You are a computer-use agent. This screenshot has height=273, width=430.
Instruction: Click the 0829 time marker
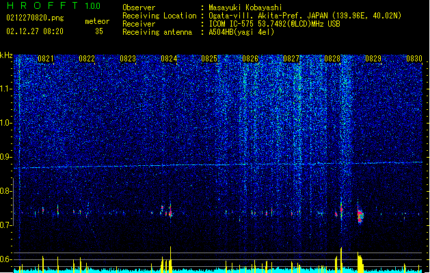coord(373,59)
